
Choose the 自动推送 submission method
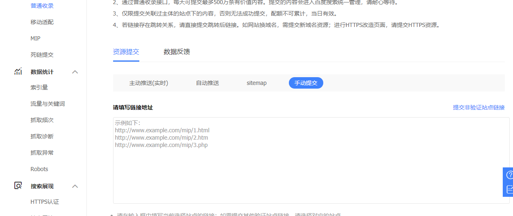[x=207, y=83]
